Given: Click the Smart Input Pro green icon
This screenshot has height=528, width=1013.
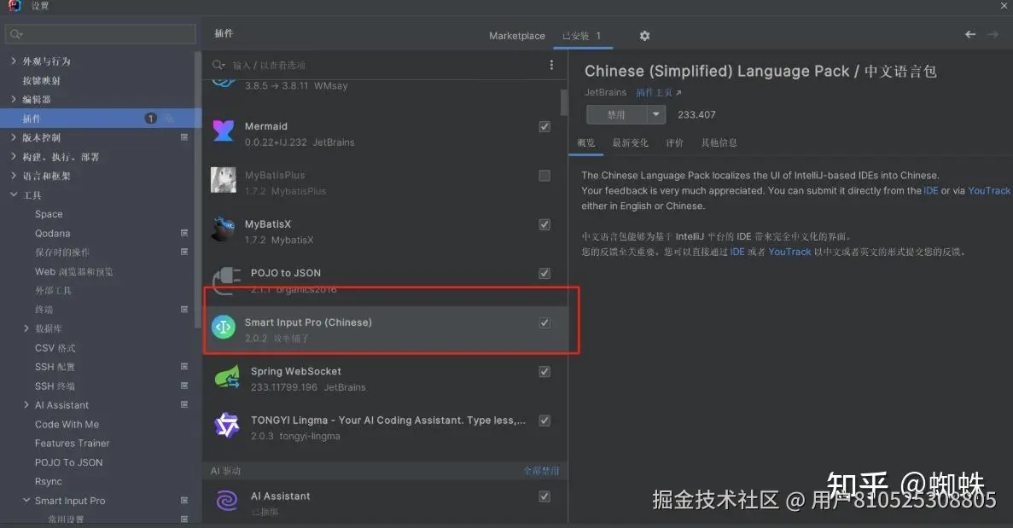Looking at the screenshot, I should (224, 328).
